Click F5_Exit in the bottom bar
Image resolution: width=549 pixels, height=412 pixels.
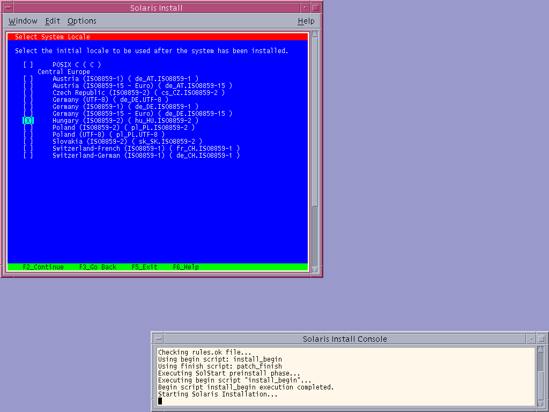[x=145, y=267]
